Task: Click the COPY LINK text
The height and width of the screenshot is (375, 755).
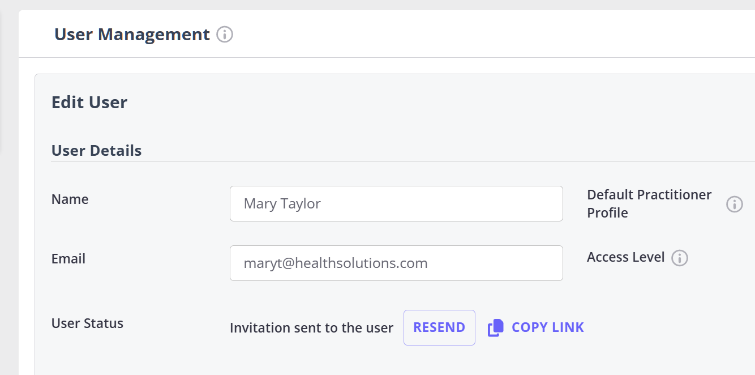Action: pyautogui.click(x=547, y=327)
